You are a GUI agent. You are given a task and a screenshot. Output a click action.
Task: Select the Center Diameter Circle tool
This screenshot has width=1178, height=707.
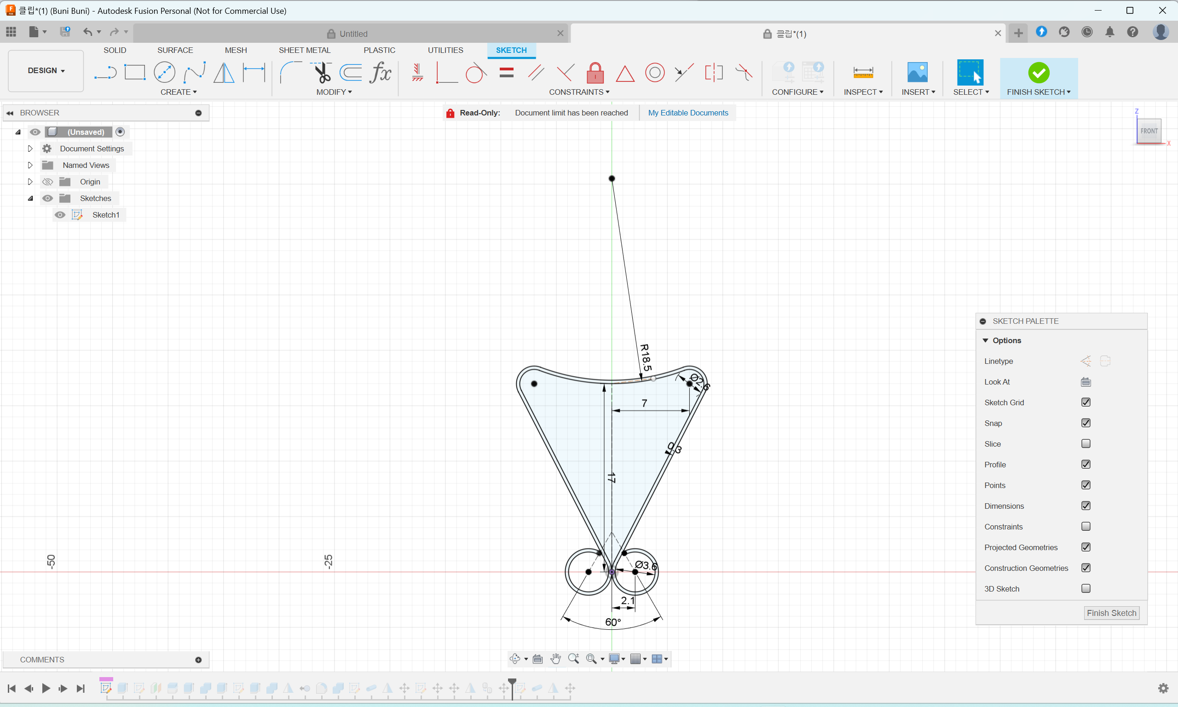[164, 72]
